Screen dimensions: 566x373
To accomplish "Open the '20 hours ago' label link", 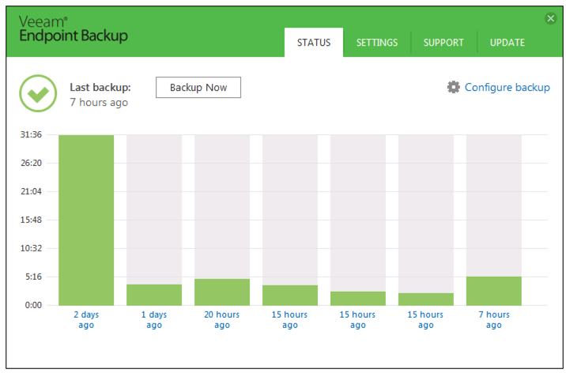I will tap(222, 319).
